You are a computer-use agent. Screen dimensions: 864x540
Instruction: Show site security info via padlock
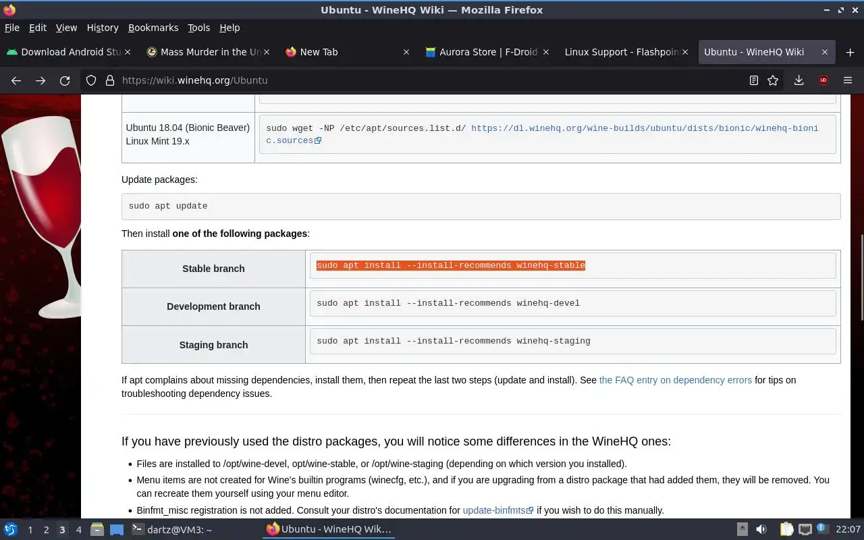click(x=110, y=80)
